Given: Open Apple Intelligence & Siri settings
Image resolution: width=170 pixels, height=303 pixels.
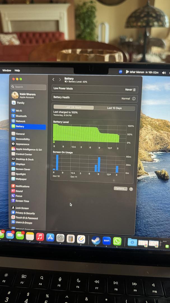Looking at the screenshot, I should (x=29, y=150).
